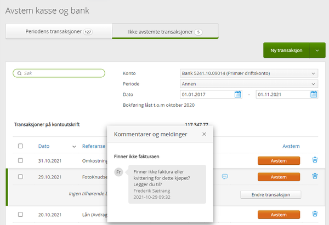Screen dimensions: 329x225
Task: Click the Søk search field
Action: [x=59, y=73]
